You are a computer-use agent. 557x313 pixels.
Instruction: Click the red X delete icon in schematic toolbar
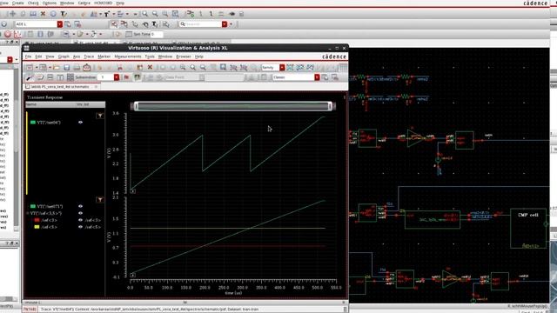tap(43, 14)
